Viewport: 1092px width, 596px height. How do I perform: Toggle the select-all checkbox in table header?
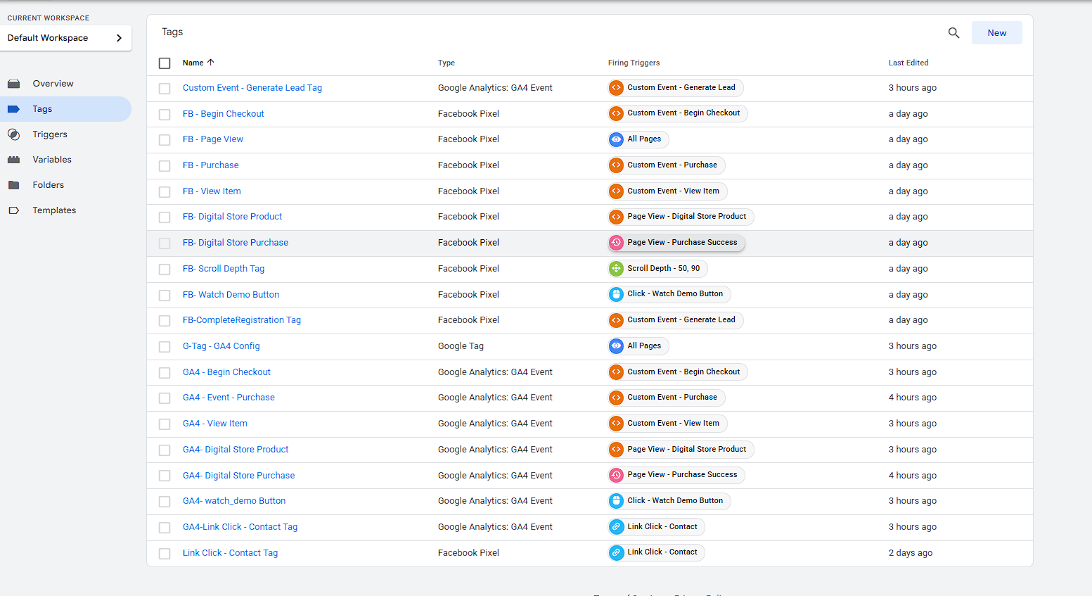pos(165,63)
